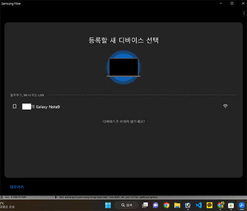
Task: Open the game-character app icon left of VS Code
Action: tap(188, 206)
